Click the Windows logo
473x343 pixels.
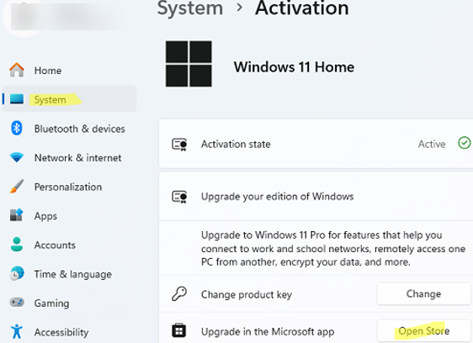pyautogui.click(x=189, y=64)
